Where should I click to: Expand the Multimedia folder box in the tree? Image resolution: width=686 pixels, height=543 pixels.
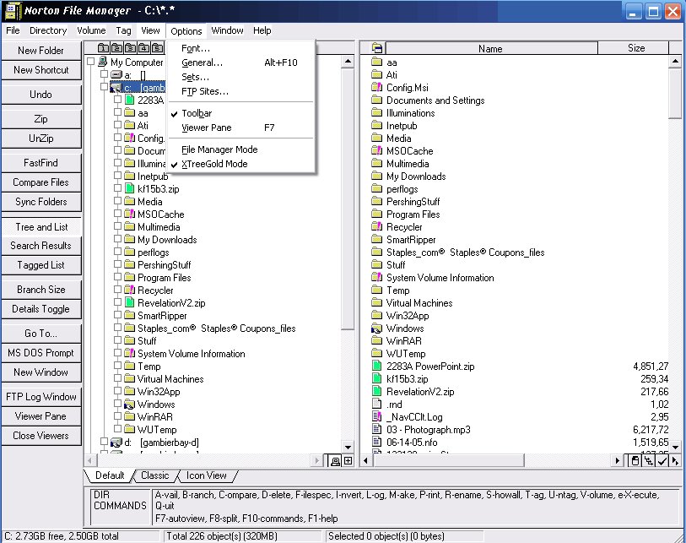click(117, 226)
